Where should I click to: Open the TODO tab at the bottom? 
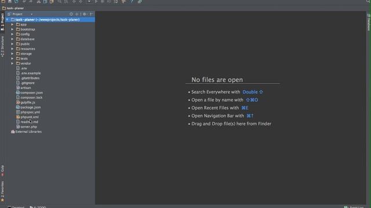[38, 207]
